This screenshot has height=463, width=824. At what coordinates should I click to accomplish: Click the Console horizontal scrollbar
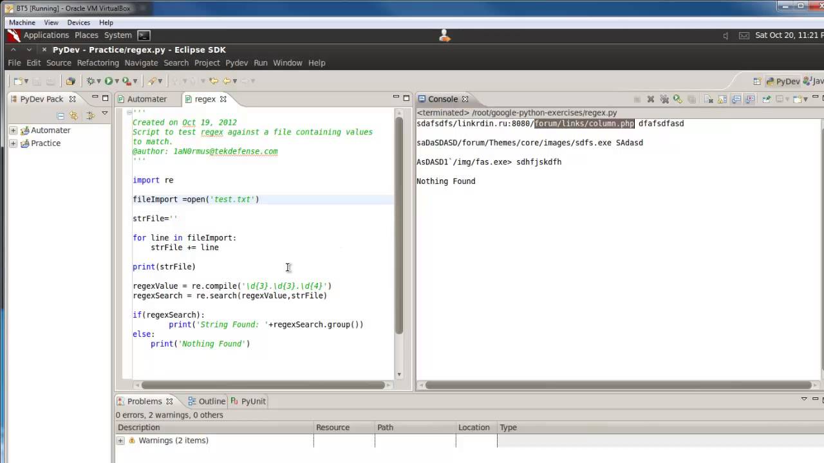pyautogui.click(x=618, y=385)
